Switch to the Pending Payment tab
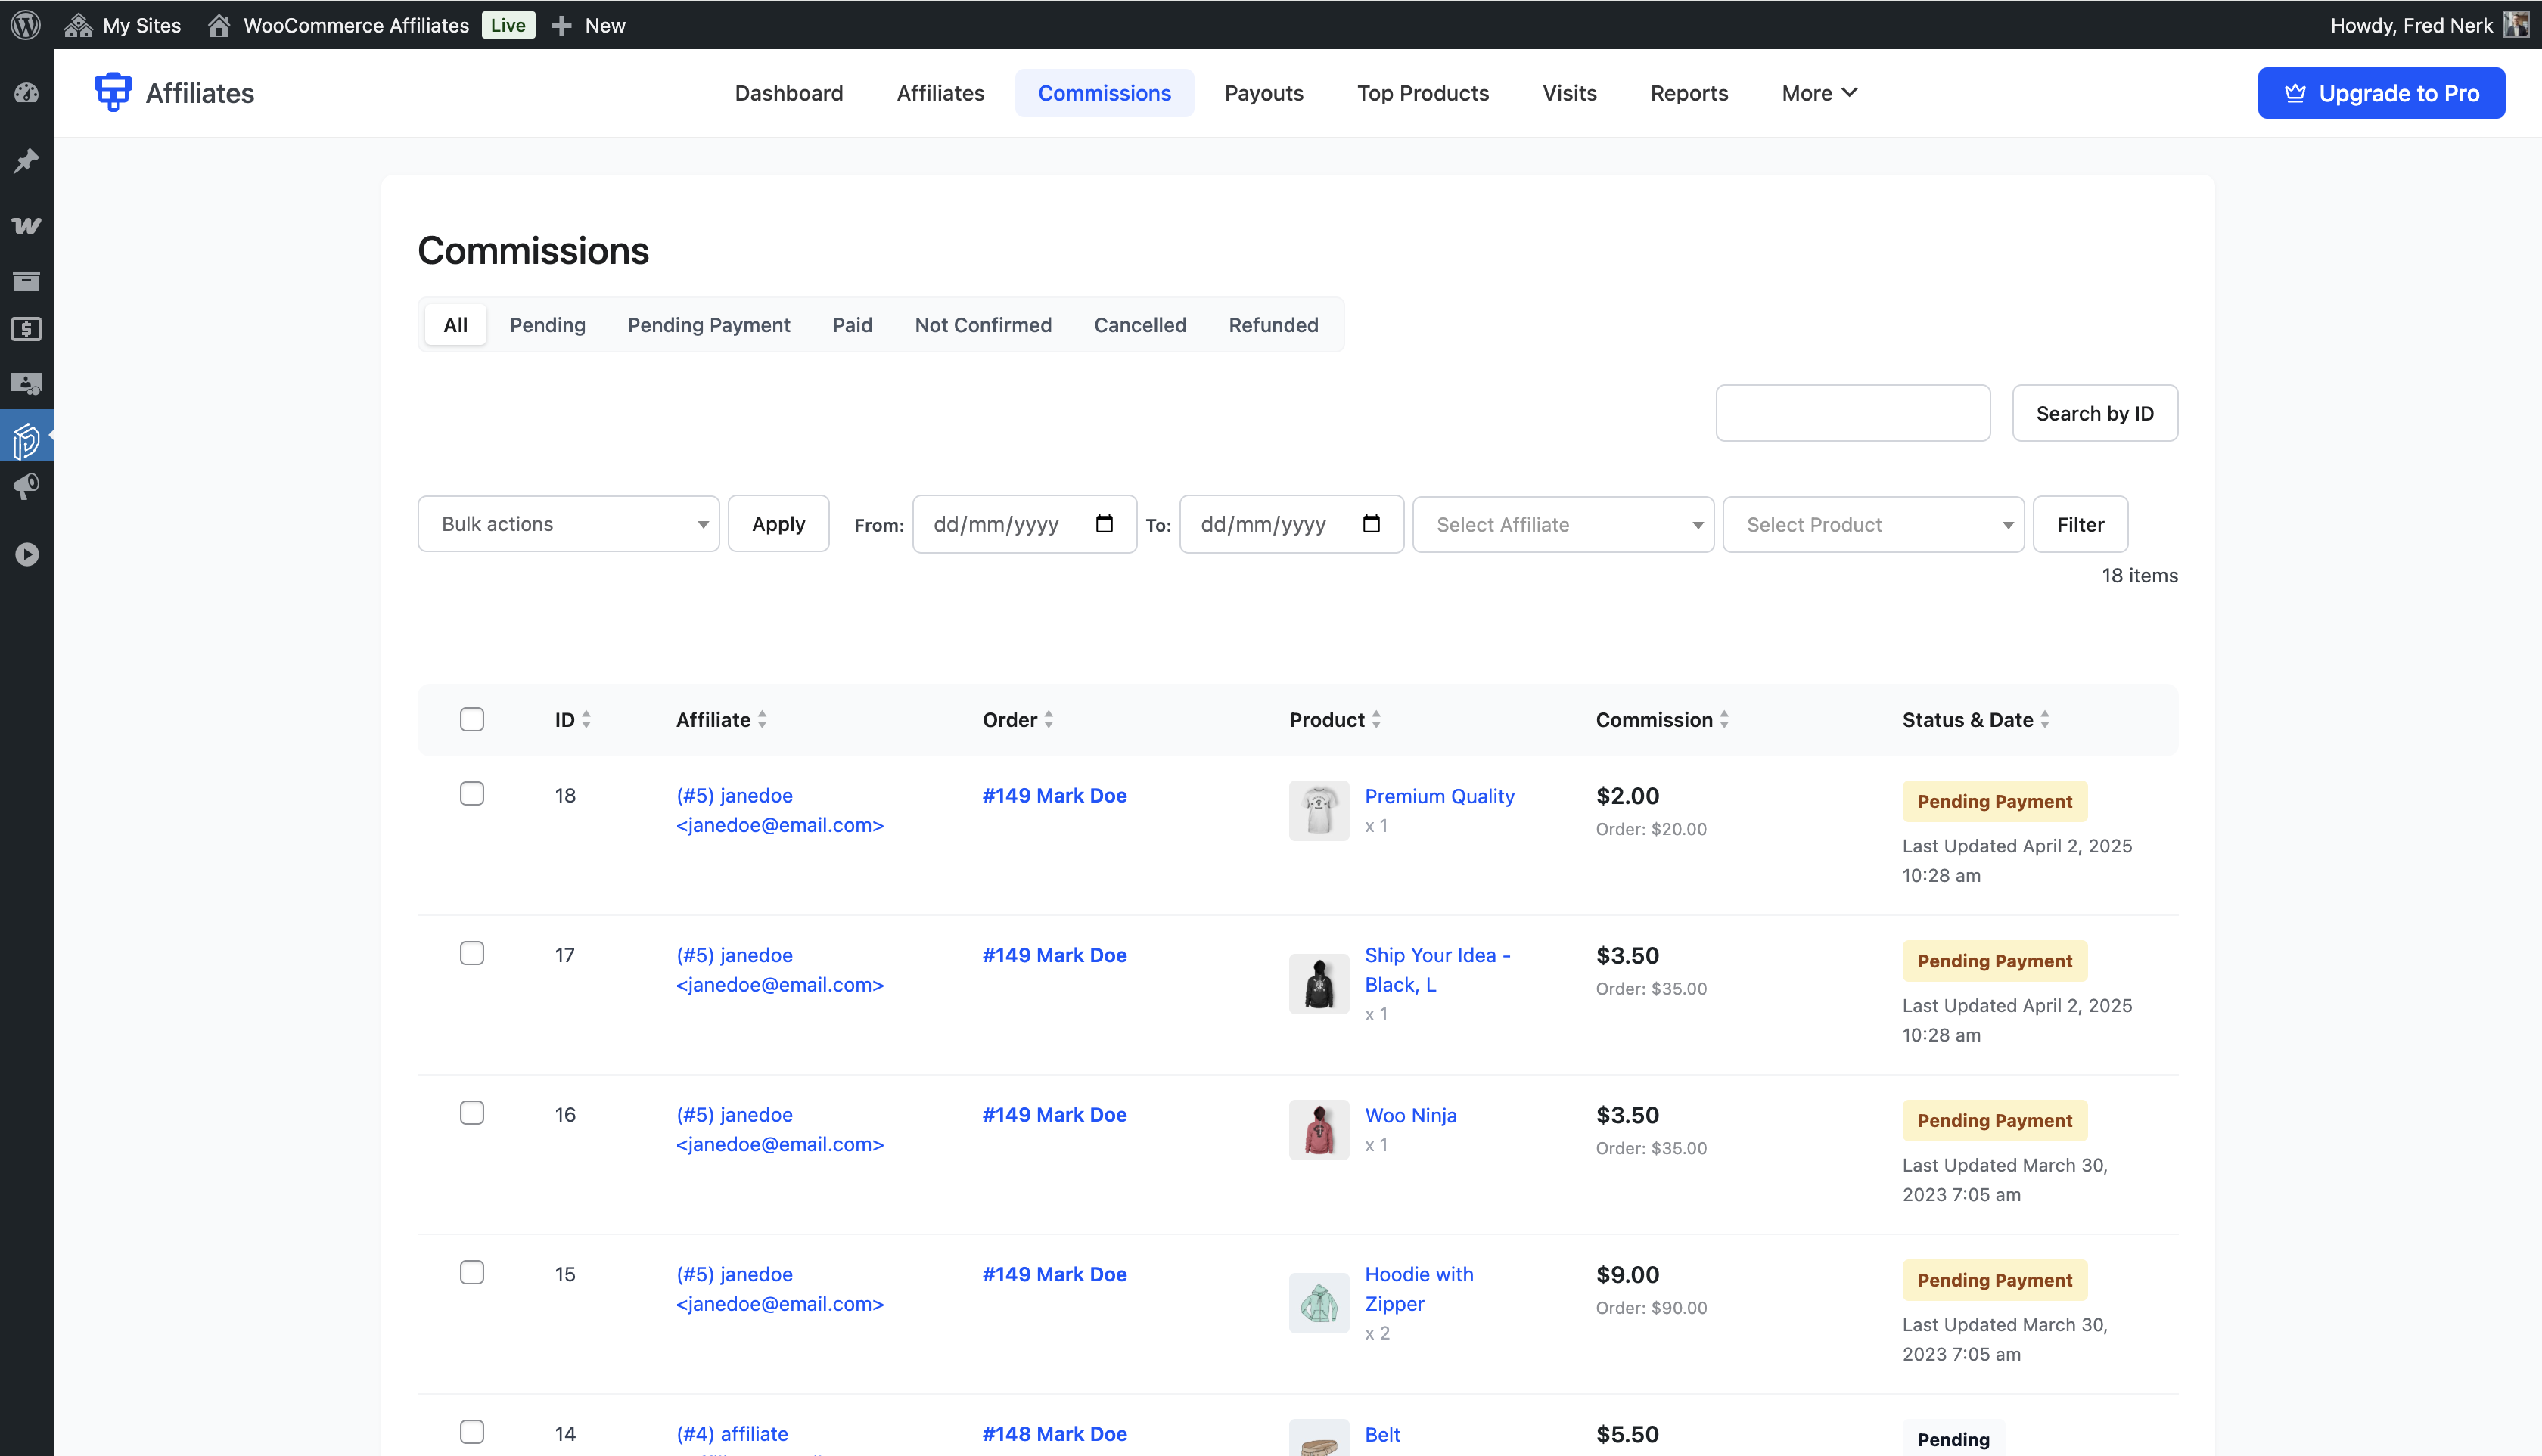The height and width of the screenshot is (1456, 2542). click(708, 324)
